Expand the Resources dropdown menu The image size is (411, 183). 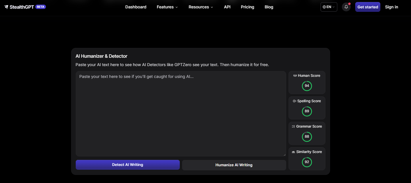(x=201, y=7)
